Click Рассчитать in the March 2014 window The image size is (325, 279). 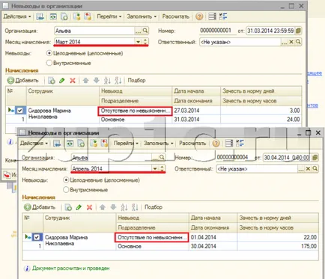coord(176,16)
